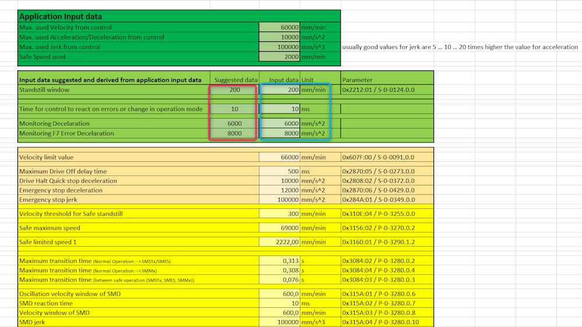This screenshot has width=582, height=327.
Task: Click the 'Max. used Velocity from control' label
Action: 65,27
